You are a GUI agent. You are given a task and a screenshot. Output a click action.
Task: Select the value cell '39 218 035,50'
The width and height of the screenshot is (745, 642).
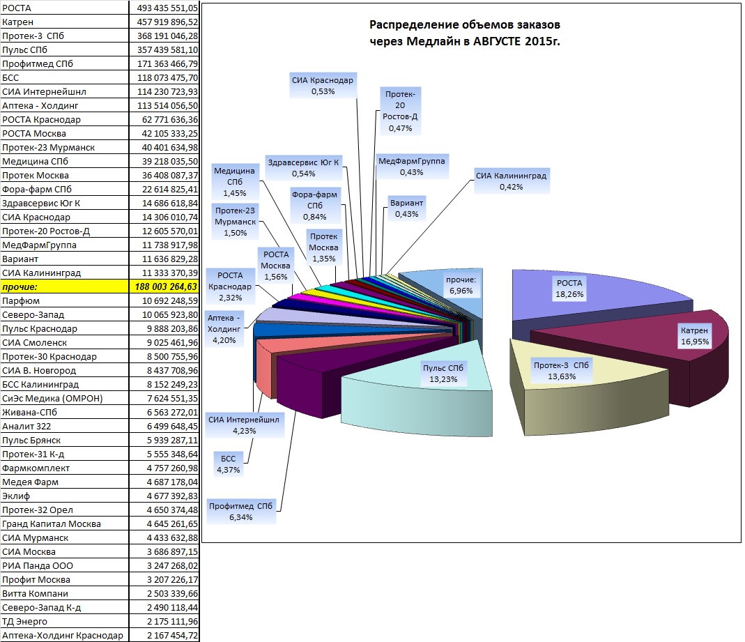pos(164,161)
